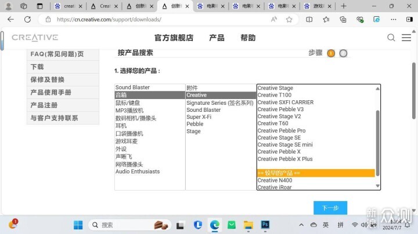This screenshot has height=234, width=418.
Task: Open 产品使用手册 sidebar link
Action: point(63,92)
